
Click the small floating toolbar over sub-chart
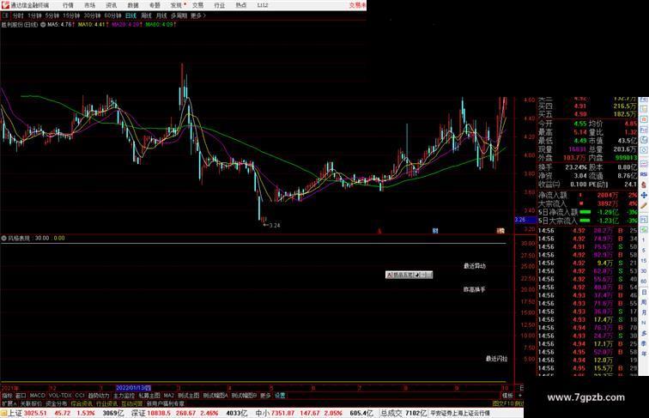[409, 275]
